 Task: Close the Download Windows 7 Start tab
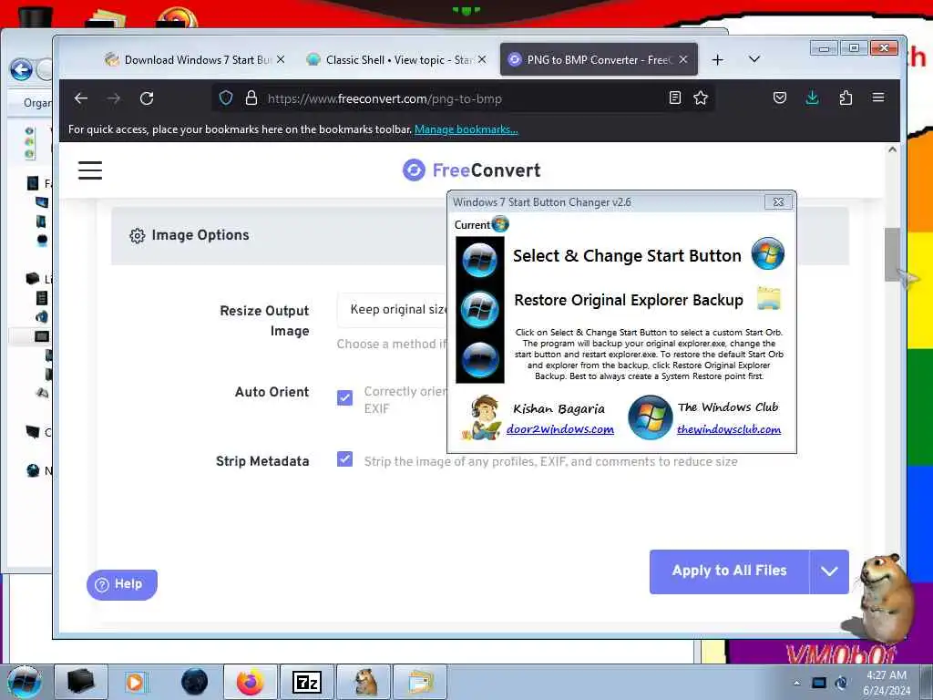click(281, 59)
